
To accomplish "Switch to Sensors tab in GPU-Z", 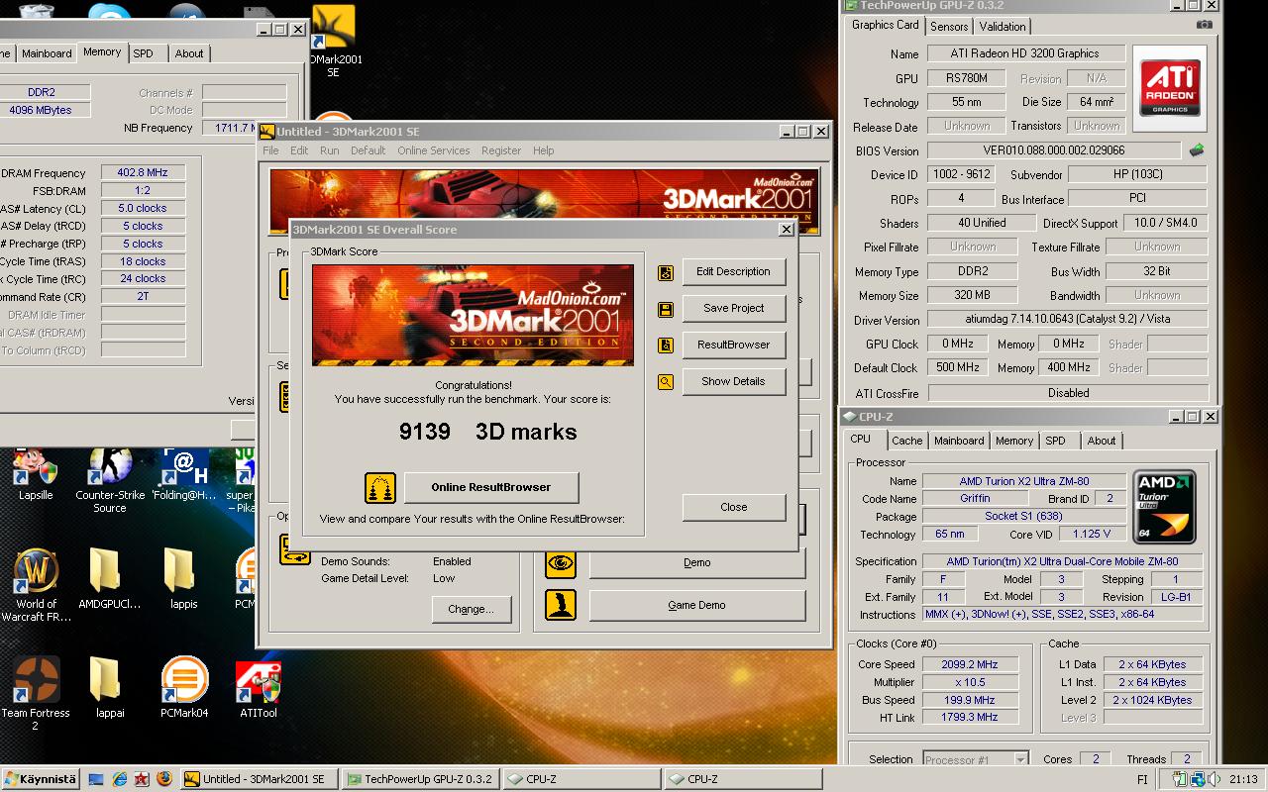I will point(949,27).
